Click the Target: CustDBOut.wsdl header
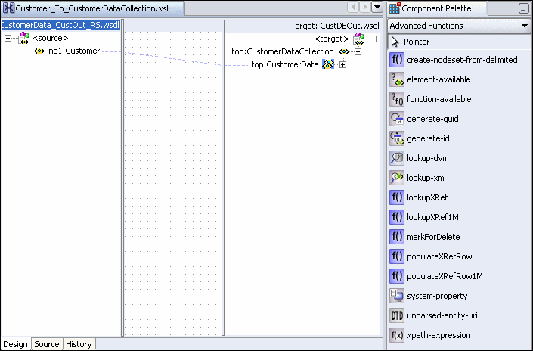This screenshot has height=351, width=533. (x=335, y=26)
